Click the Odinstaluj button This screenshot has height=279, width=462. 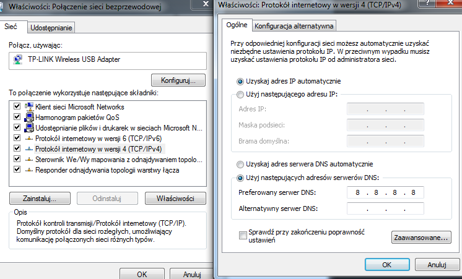coord(107,199)
